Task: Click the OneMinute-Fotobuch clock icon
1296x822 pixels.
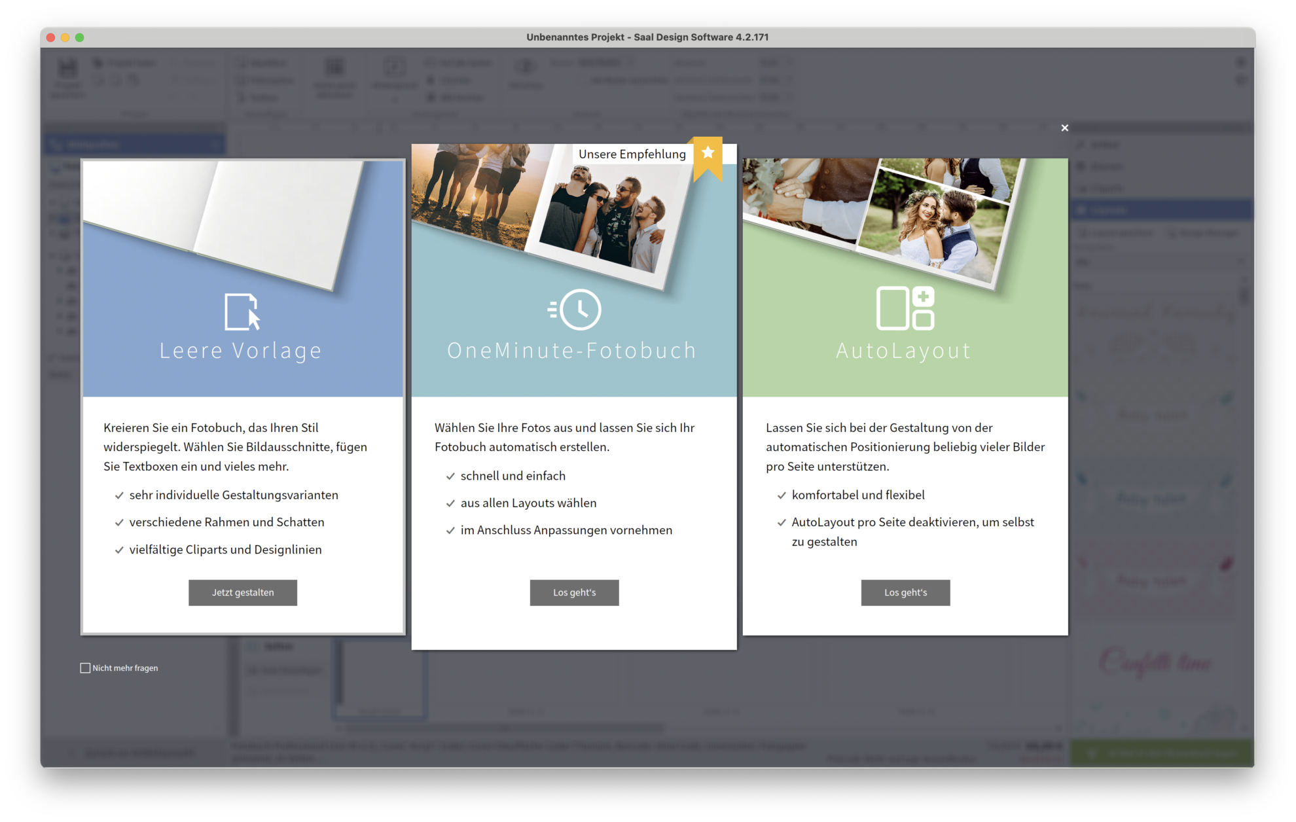Action: coord(574,310)
